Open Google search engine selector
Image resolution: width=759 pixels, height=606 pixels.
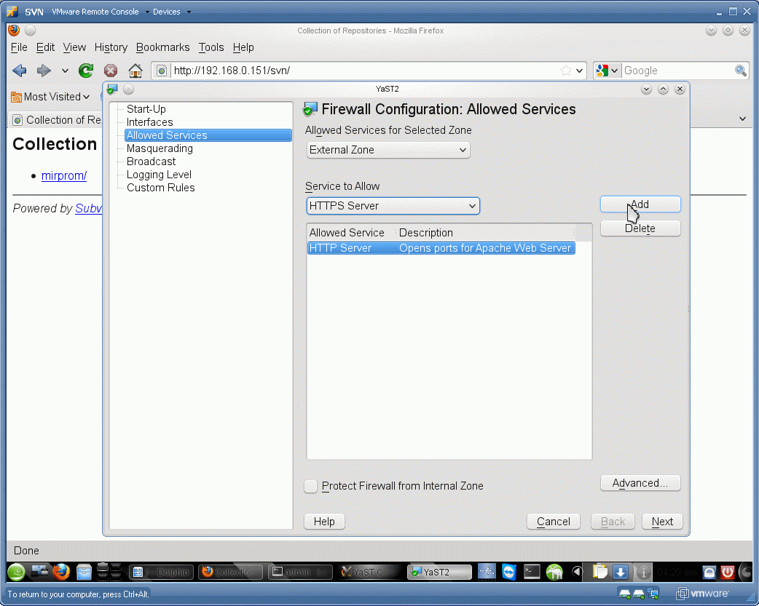pyautogui.click(x=607, y=71)
